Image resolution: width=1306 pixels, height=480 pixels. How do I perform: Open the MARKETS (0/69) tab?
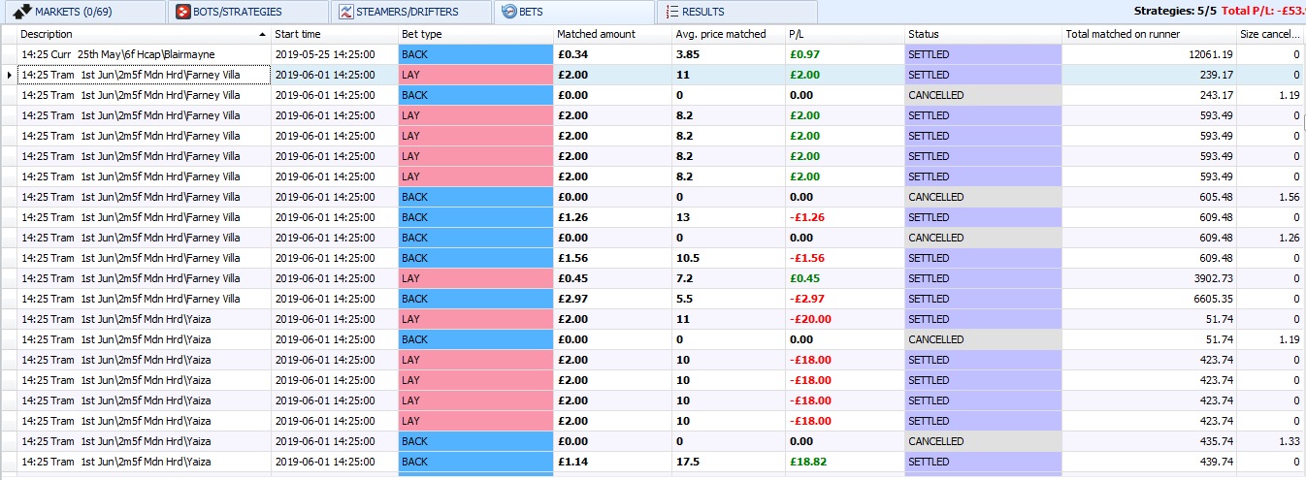click(82, 12)
